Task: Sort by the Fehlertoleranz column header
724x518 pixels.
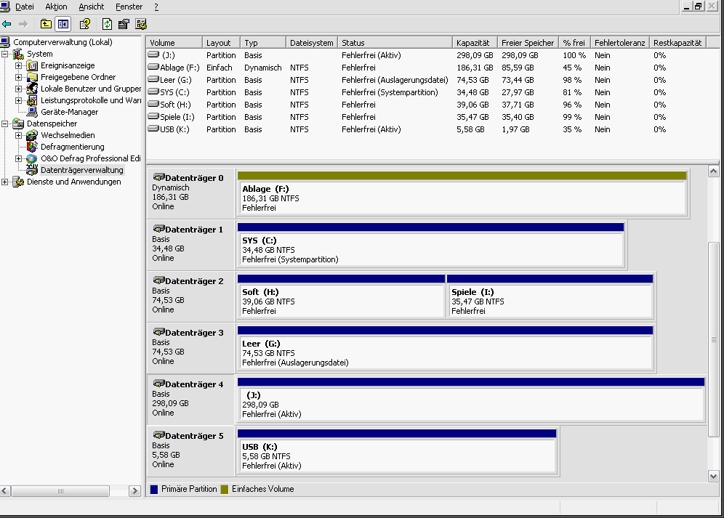Action: 619,42
